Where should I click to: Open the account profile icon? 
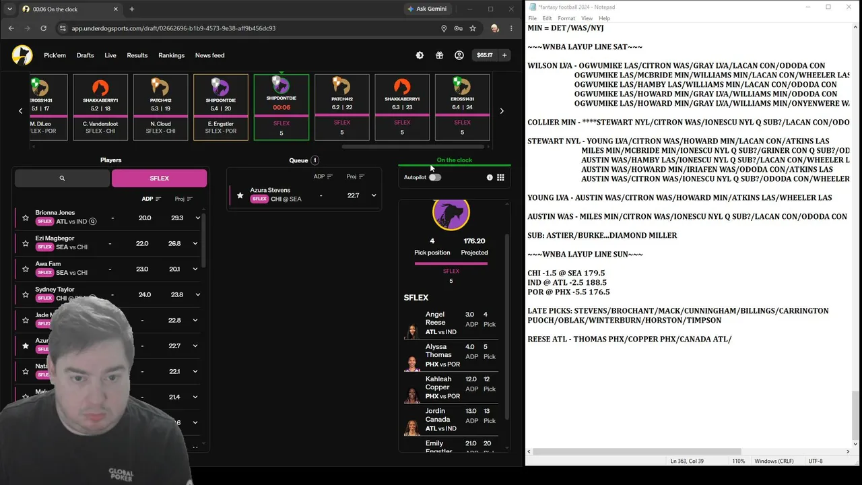point(459,55)
